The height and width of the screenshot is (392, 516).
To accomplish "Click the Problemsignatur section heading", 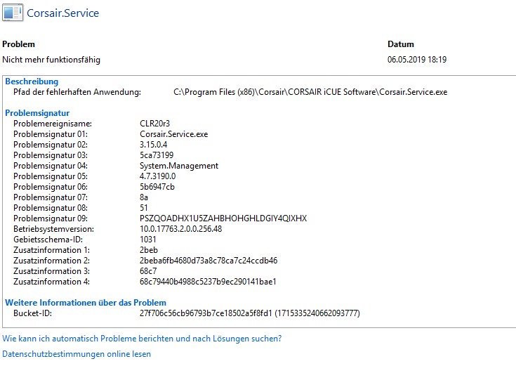I will [37, 113].
